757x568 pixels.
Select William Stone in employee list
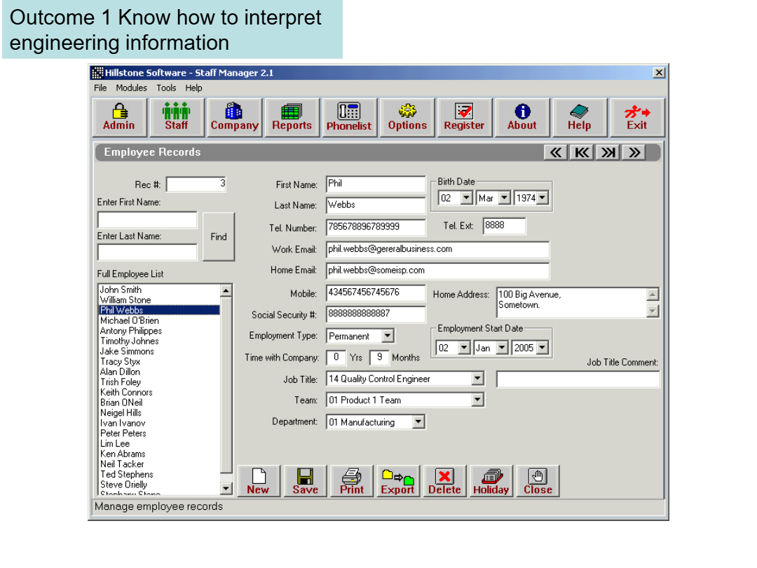[x=159, y=300]
